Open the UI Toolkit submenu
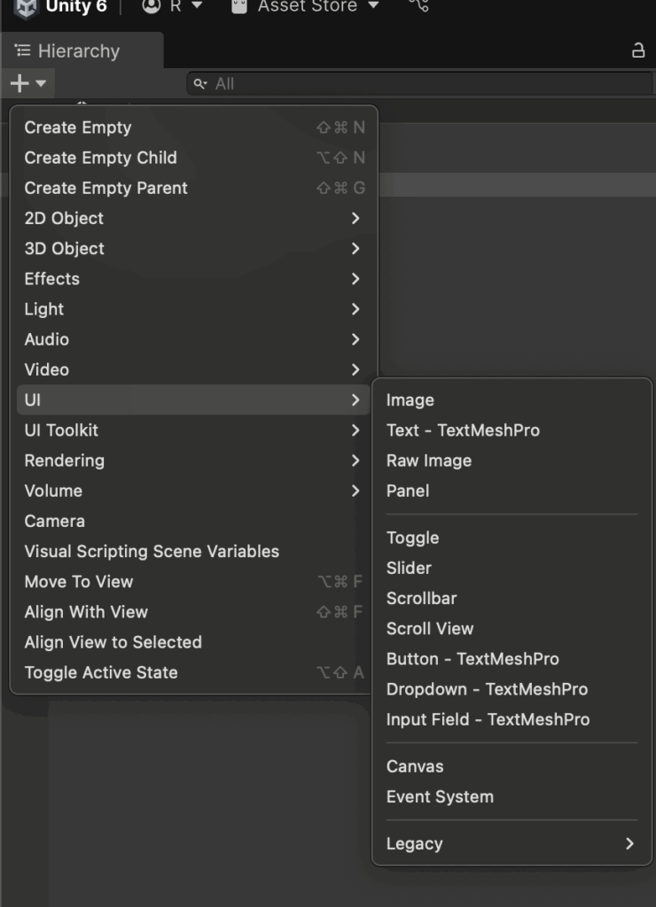The width and height of the screenshot is (656, 907). coord(194,430)
